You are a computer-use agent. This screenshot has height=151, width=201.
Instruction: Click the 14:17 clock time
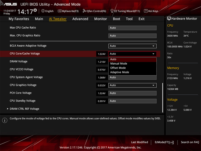coord(25,12)
